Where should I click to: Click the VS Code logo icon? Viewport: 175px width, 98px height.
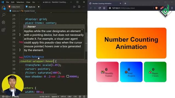pos(2,2)
